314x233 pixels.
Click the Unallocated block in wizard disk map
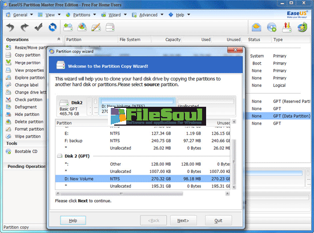(206, 106)
